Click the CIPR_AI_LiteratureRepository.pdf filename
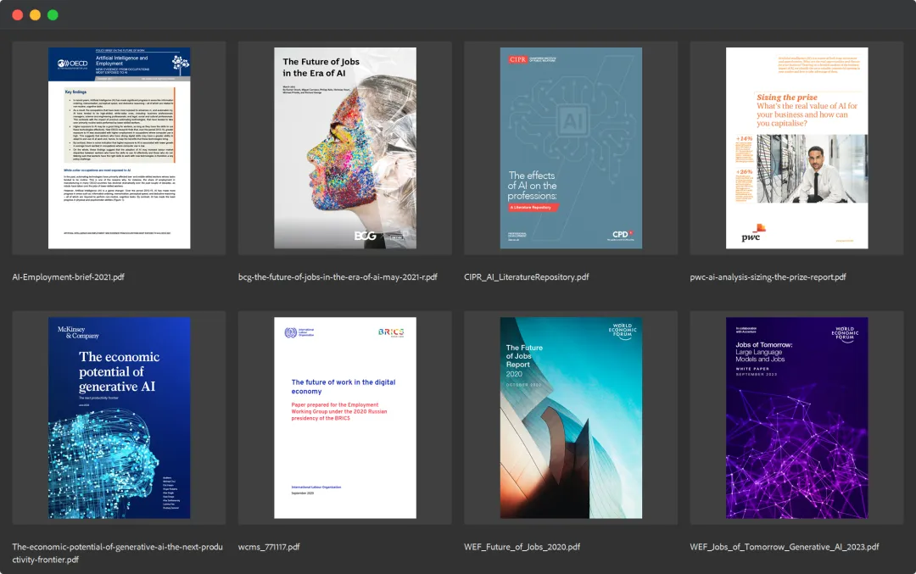Viewport: 916px width, 574px height. coord(538,277)
